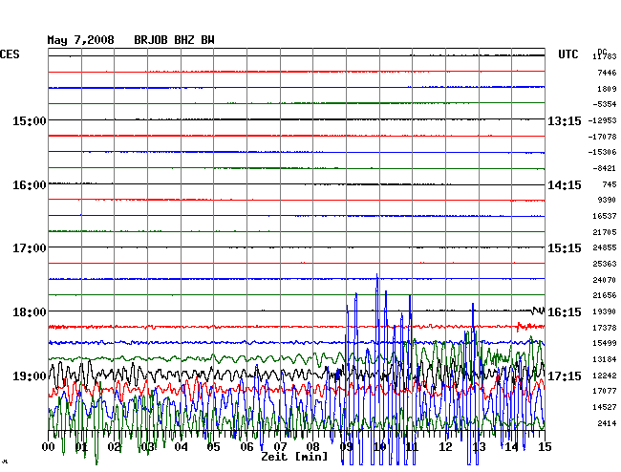This screenshot has height=472, width=621.
Task: Select minute tick label 07
Action: tap(280, 447)
